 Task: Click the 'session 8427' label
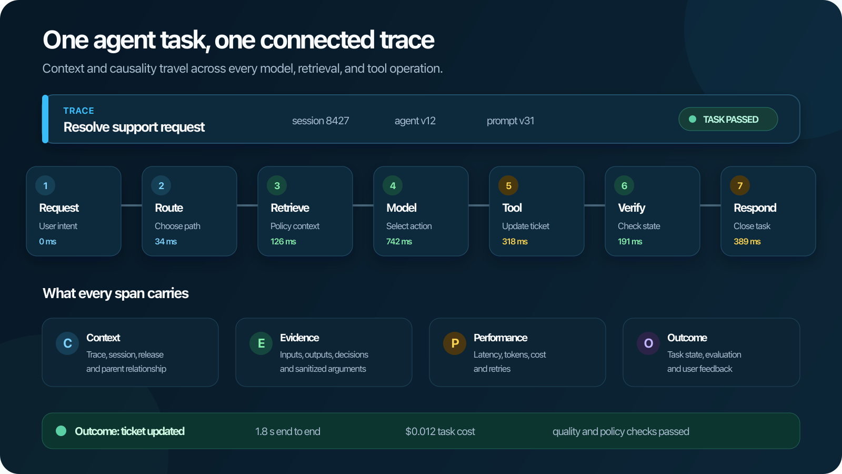[x=320, y=121]
